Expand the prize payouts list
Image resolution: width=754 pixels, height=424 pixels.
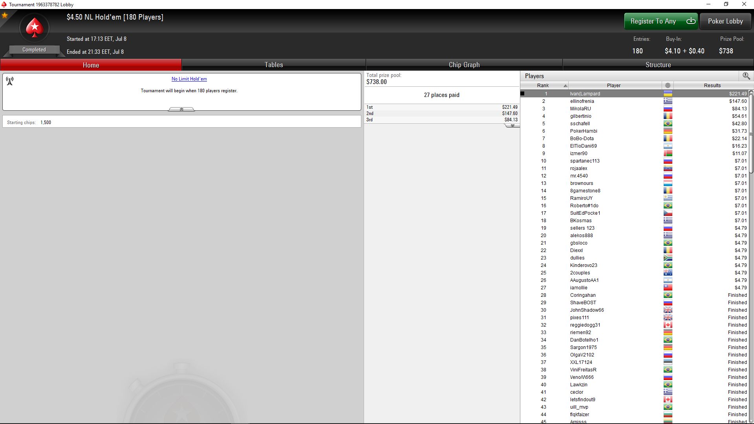pos(512,125)
